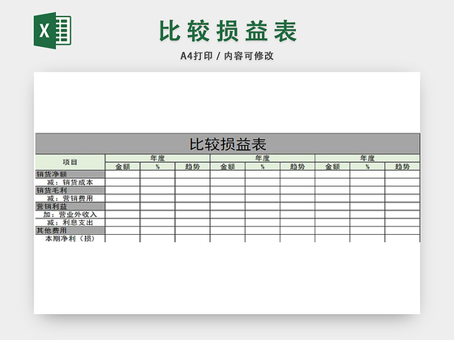Select 趋势 header under the rightmost 年度

pyautogui.click(x=402, y=166)
